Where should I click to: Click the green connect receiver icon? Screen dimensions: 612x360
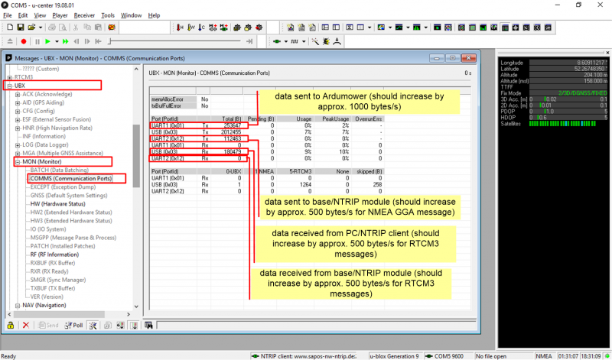pyautogui.click(x=277, y=41)
